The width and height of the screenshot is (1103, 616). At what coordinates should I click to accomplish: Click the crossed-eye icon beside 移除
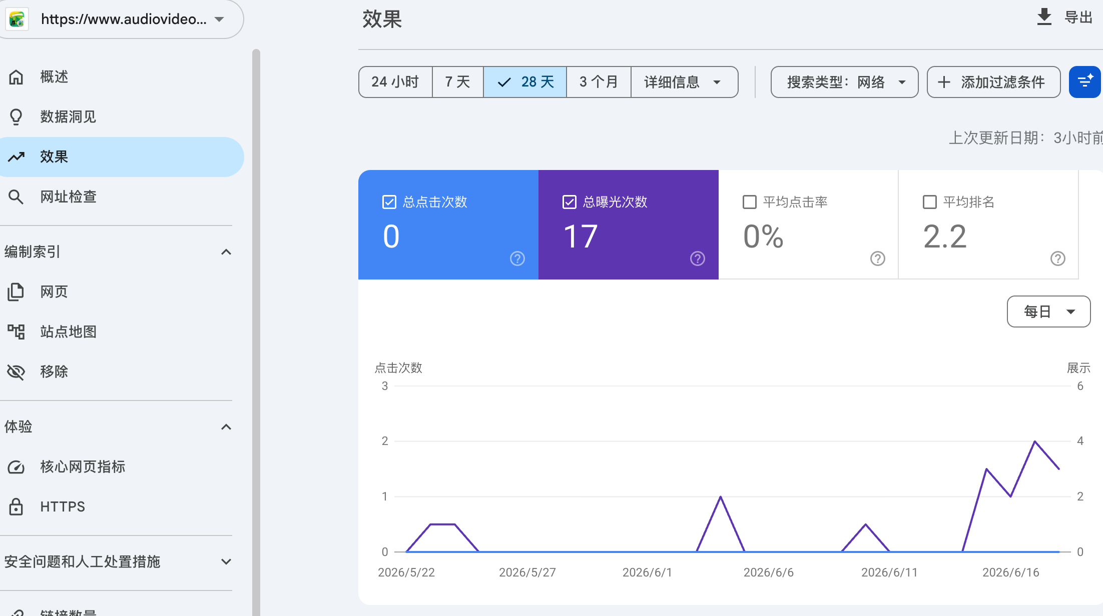click(16, 372)
